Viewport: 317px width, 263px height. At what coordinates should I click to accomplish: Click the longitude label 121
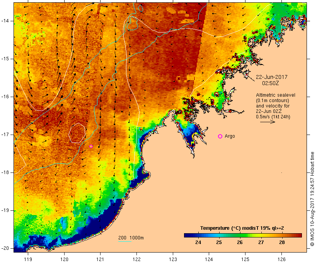coord(100,259)
